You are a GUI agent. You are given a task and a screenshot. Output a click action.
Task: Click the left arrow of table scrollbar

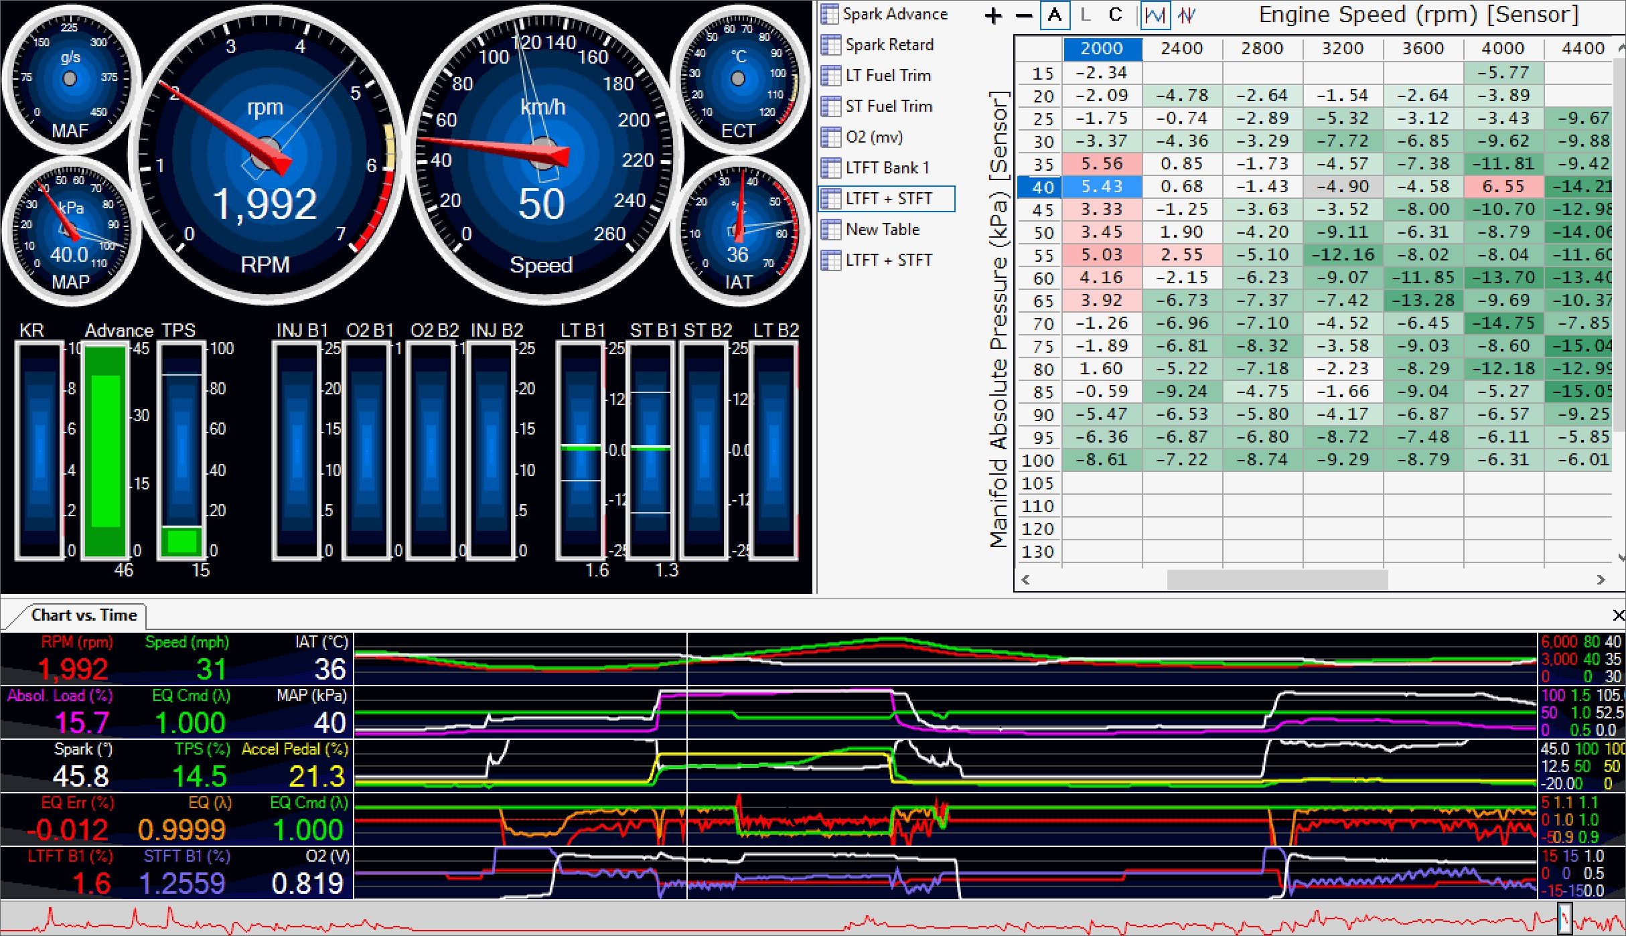(x=1025, y=580)
